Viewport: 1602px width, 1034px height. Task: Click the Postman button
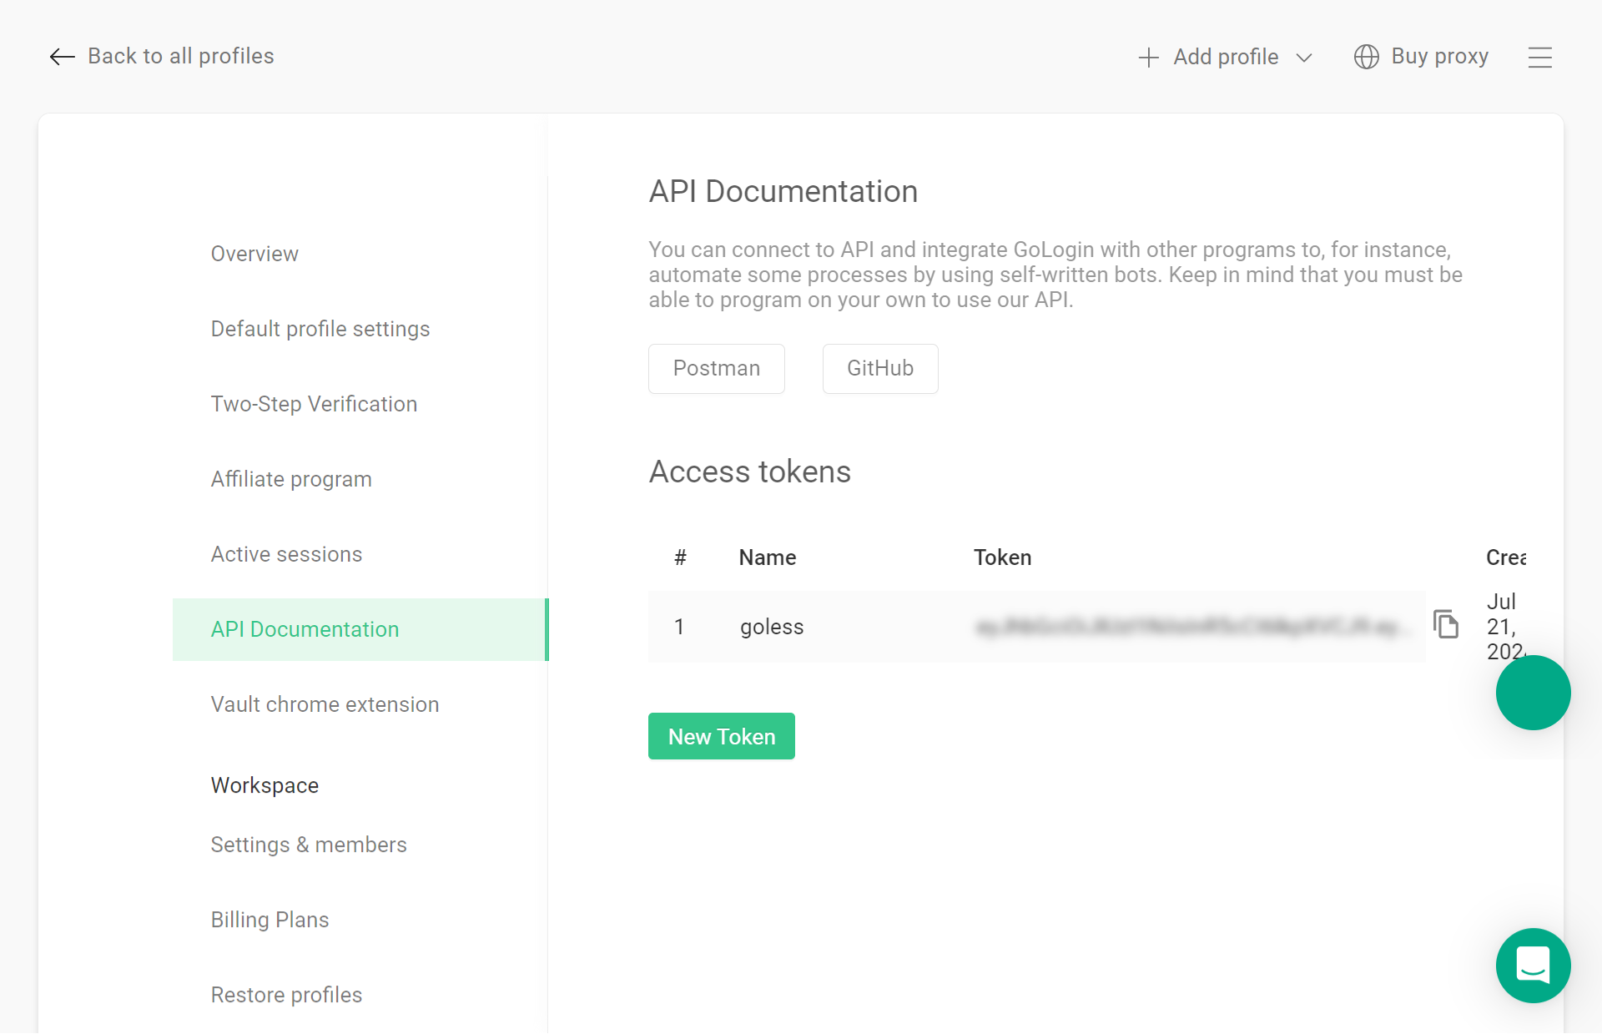[717, 368]
